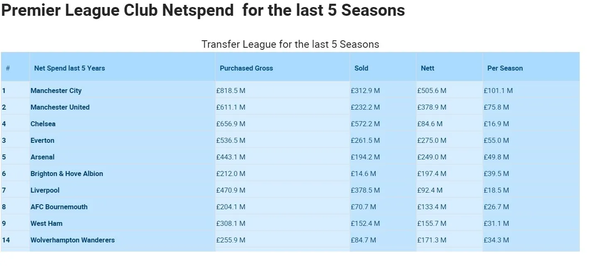This screenshot has height=269, width=589.
Task: Click the page title heading
Action: [x=203, y=10]
